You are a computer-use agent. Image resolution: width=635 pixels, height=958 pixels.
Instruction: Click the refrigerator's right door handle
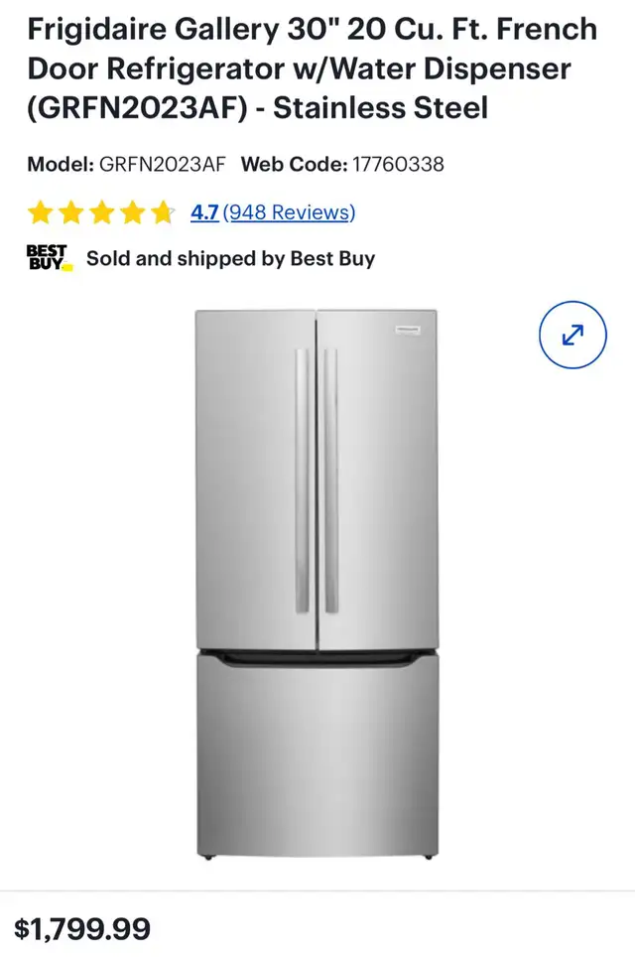(x=331, y=480)
